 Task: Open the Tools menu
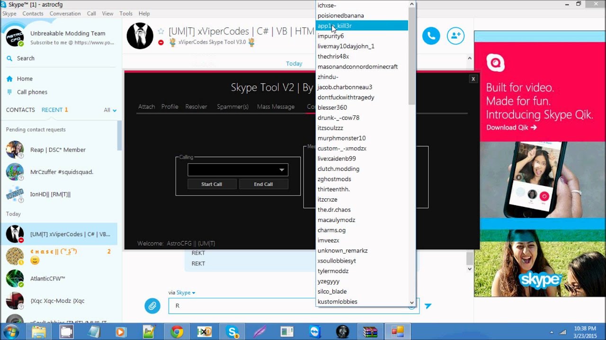click(126, 14)
